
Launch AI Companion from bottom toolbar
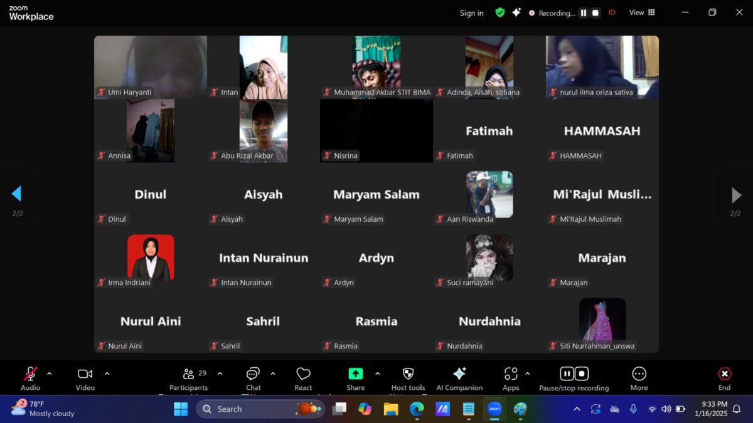coord(459,379)
